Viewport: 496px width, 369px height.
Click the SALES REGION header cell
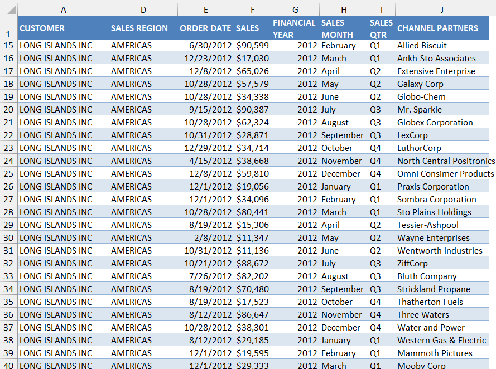pyautogui.click(x=143, y=28)
